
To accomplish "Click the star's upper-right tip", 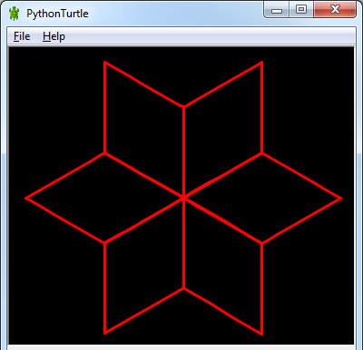I will tap(261, 63).
